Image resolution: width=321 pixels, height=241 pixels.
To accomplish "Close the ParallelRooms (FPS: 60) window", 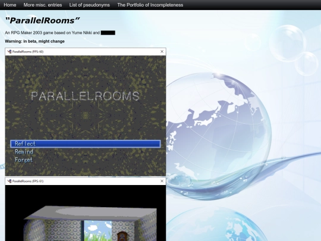I will click(162, 52).
